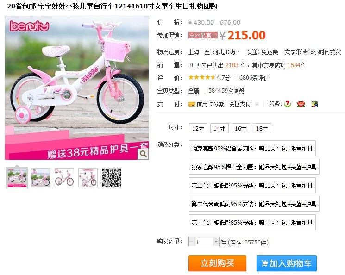Click the credit card installment icon

click(192, 105)
